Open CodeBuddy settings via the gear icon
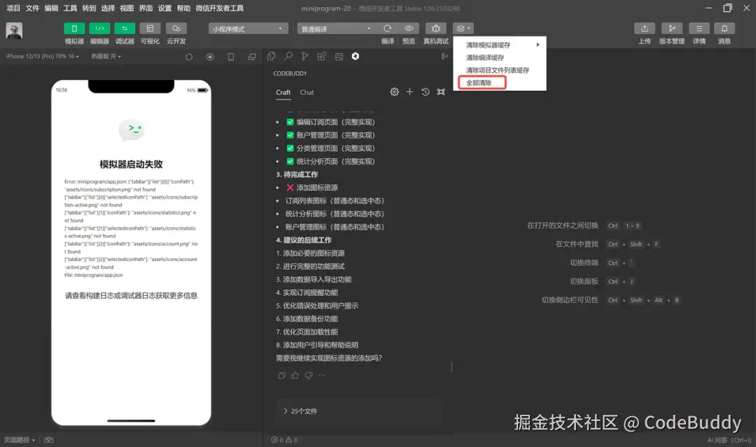 click(x=394, y=92)
